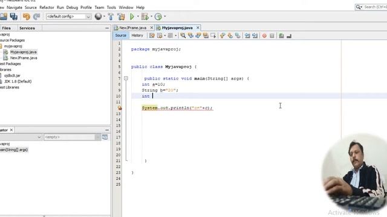Click the Comment editor toolbar icon
This screenshot has width=387, height=217.
click(x=281, y=36)
